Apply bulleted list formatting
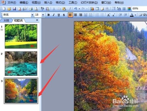 [x=102, y=15]
